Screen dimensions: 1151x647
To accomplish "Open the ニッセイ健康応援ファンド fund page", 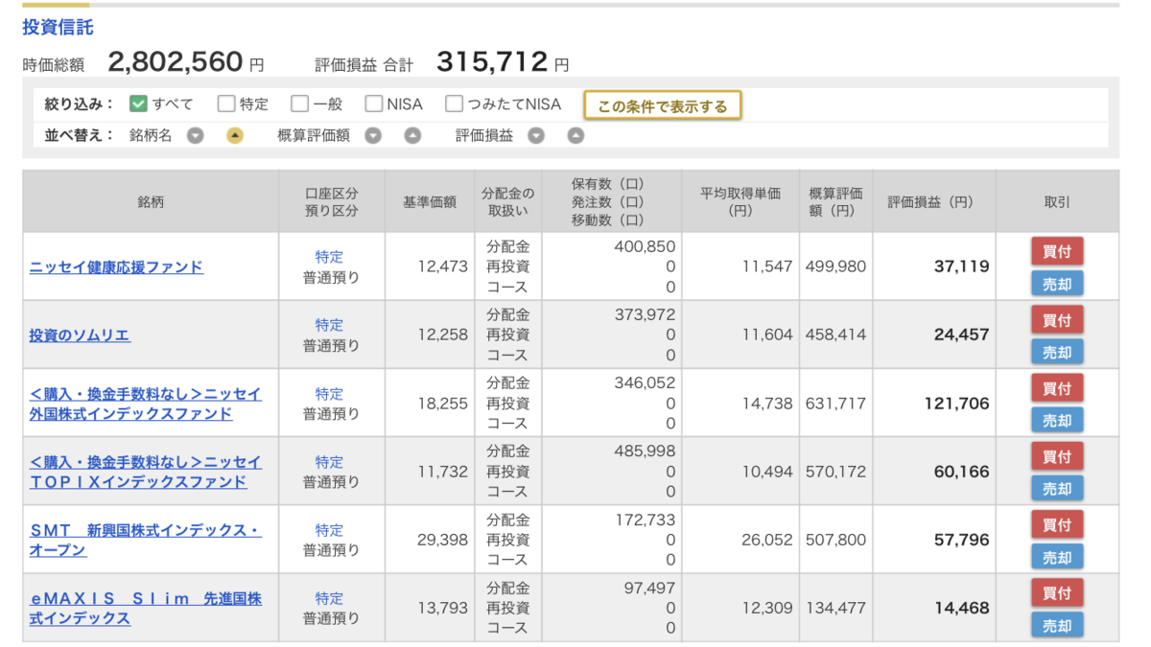I will (115, 267).
